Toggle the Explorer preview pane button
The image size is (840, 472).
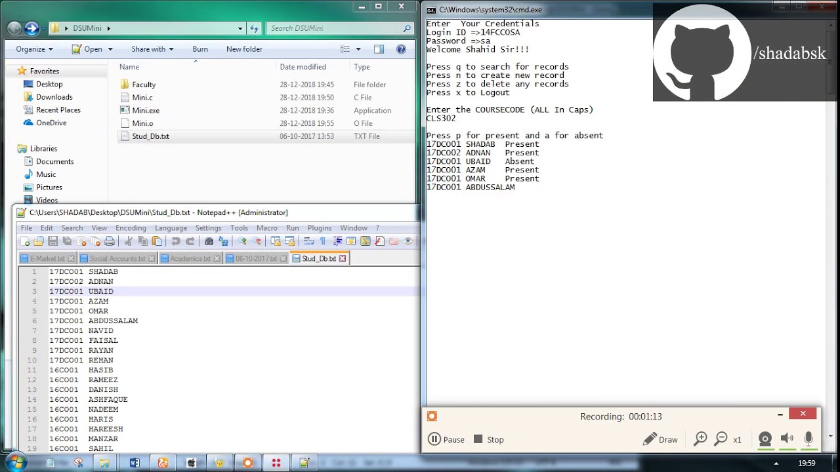[x=379, y=49]
